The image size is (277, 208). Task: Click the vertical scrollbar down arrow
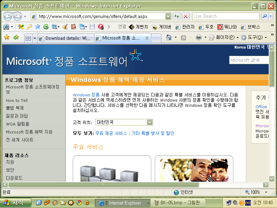(x=272, y=179)
